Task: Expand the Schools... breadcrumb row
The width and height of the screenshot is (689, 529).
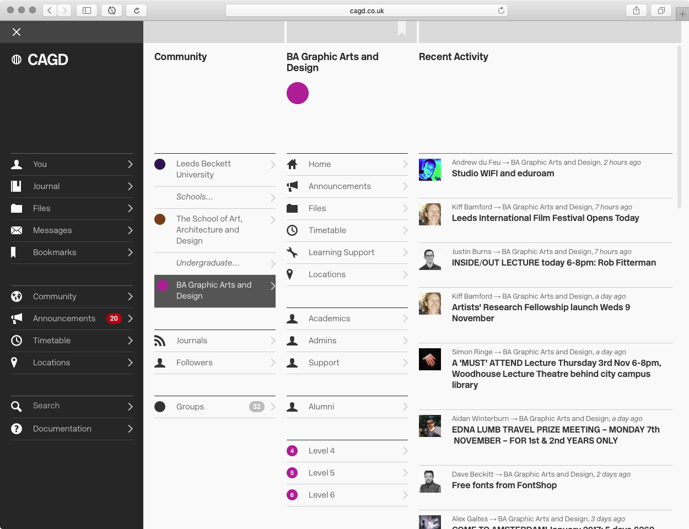Action: [x=215, y=197]
